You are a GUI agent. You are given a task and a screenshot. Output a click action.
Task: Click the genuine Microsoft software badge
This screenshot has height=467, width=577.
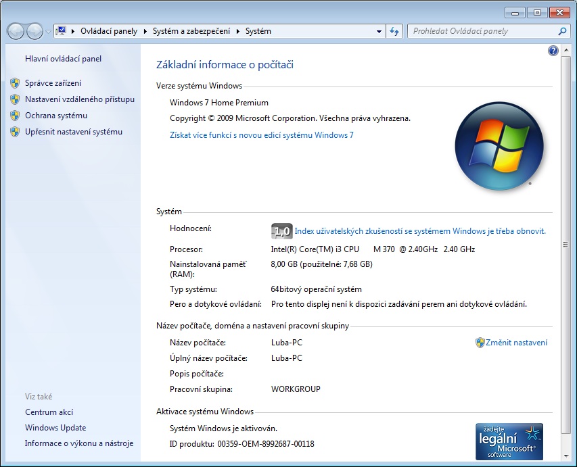[x=509, y=441]
